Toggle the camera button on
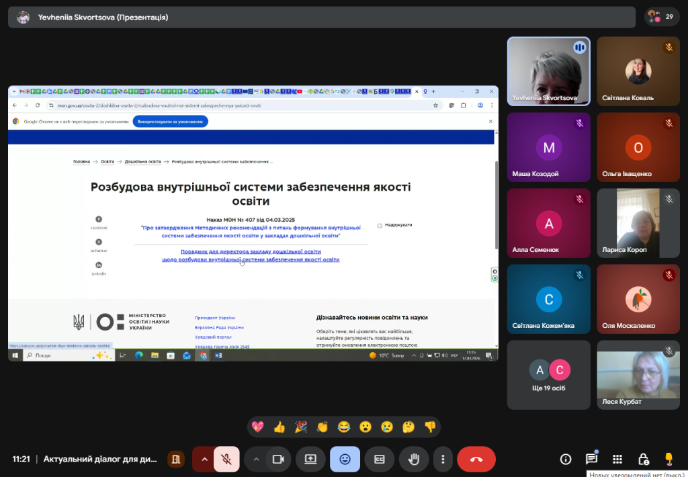The image size is (688, 477). click(x=277, y=460)
